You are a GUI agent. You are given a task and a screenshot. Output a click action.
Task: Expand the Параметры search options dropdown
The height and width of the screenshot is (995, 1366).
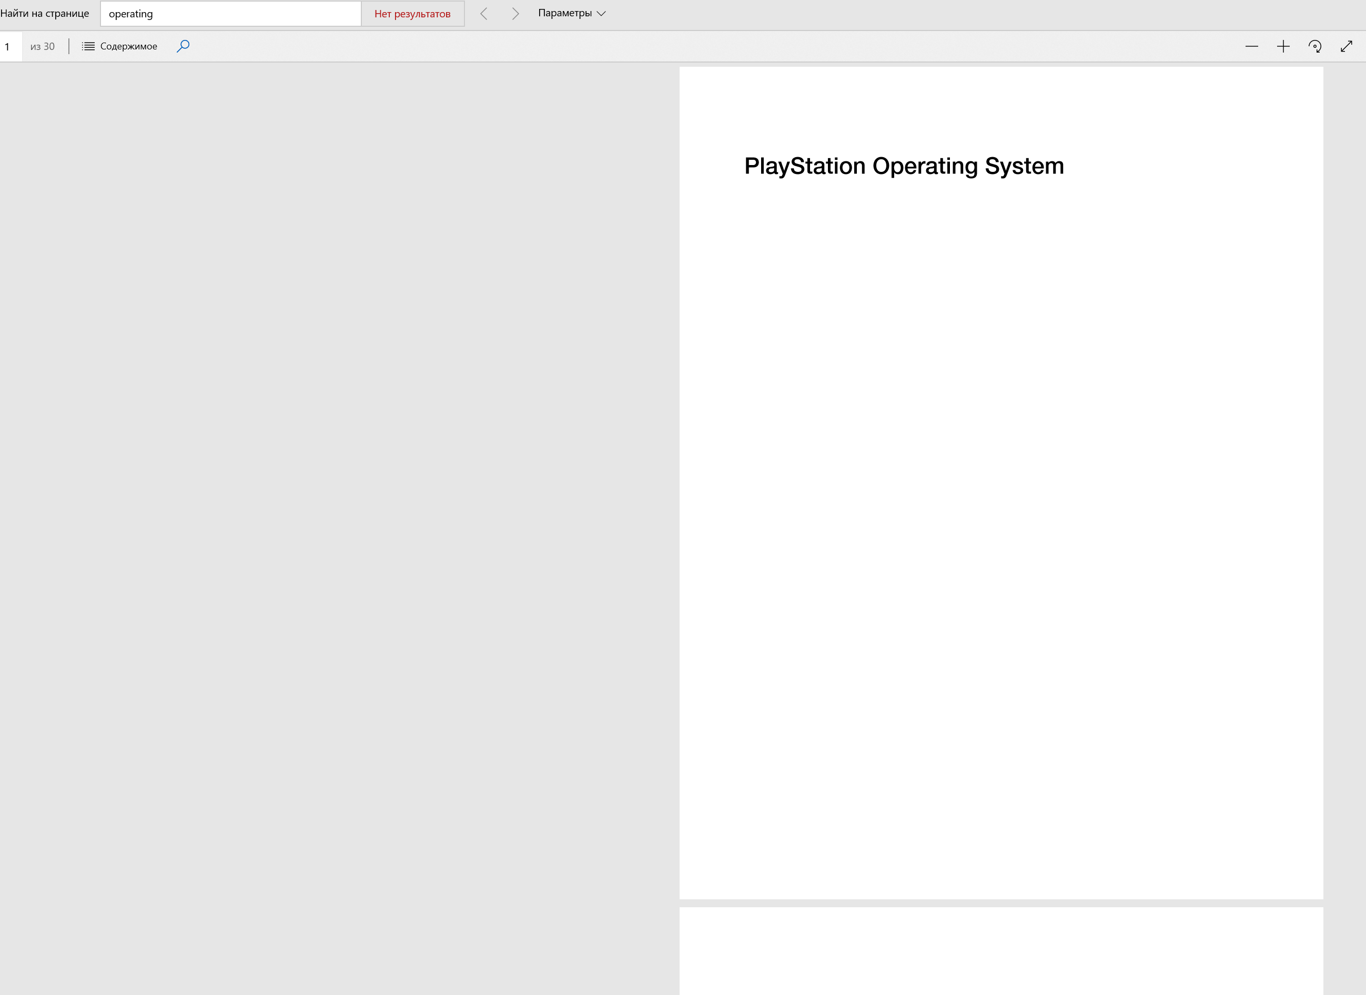[571, 13]
